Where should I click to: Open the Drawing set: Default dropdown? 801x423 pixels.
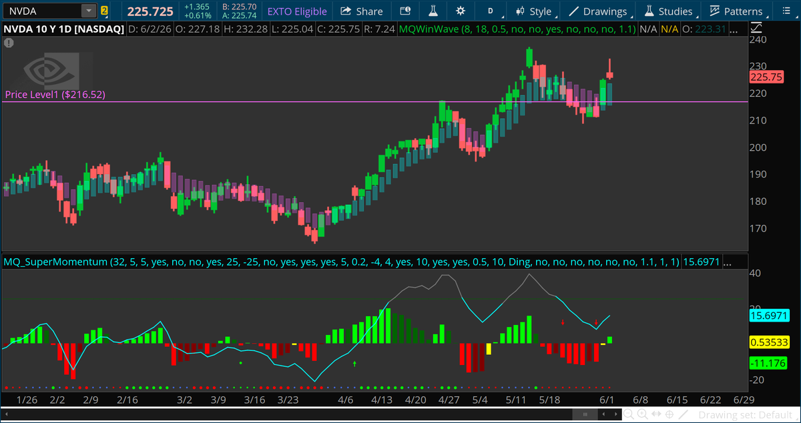point(744,415)
